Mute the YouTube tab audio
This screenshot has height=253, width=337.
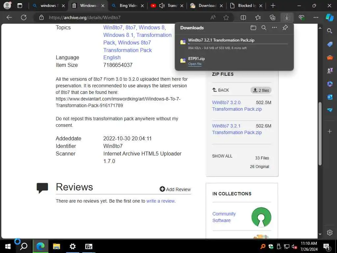(162, 6)
